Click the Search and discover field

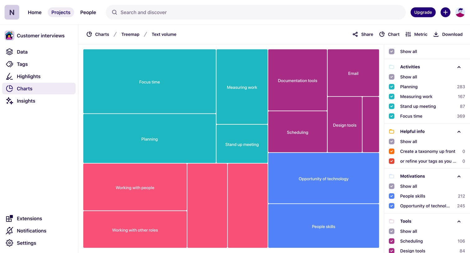(x=256, y=12)
